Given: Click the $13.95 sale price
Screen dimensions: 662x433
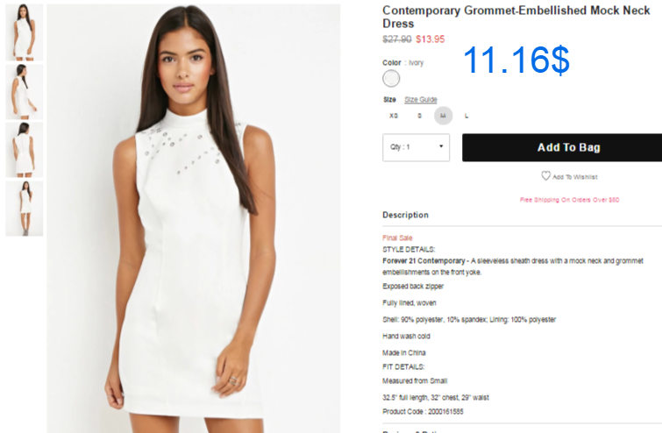Looking at the screenshot, I should coord(431,39).
